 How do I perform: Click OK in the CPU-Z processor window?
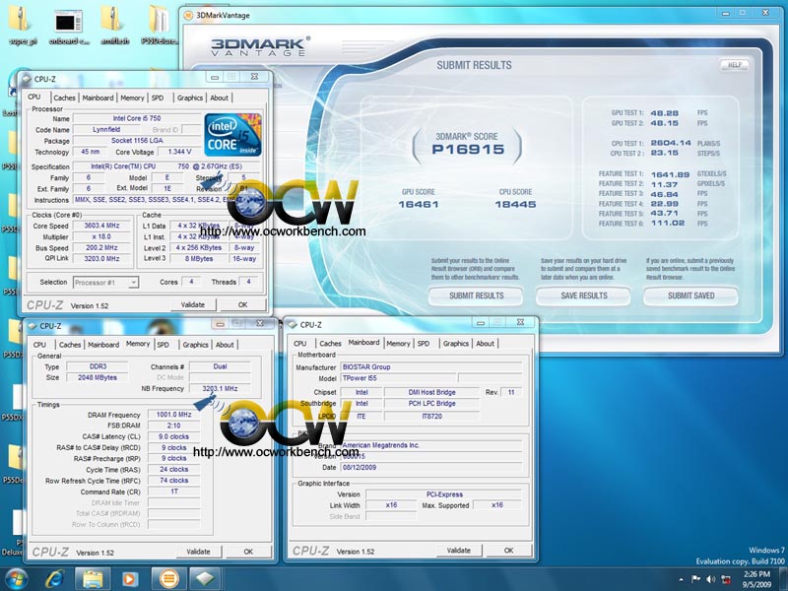(242, 304)
